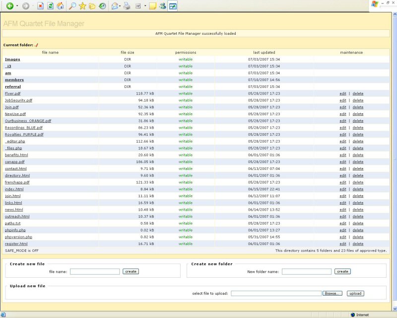Click the vertical scrollbar down arrow
The height and width of the screenshot is (318, 397).
[395, 309]
